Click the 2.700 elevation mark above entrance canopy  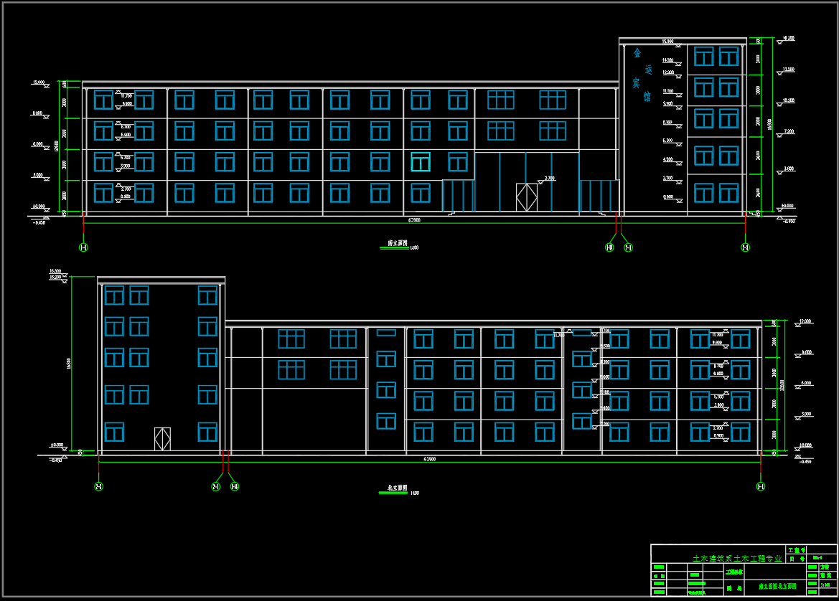tap(550, 179)
